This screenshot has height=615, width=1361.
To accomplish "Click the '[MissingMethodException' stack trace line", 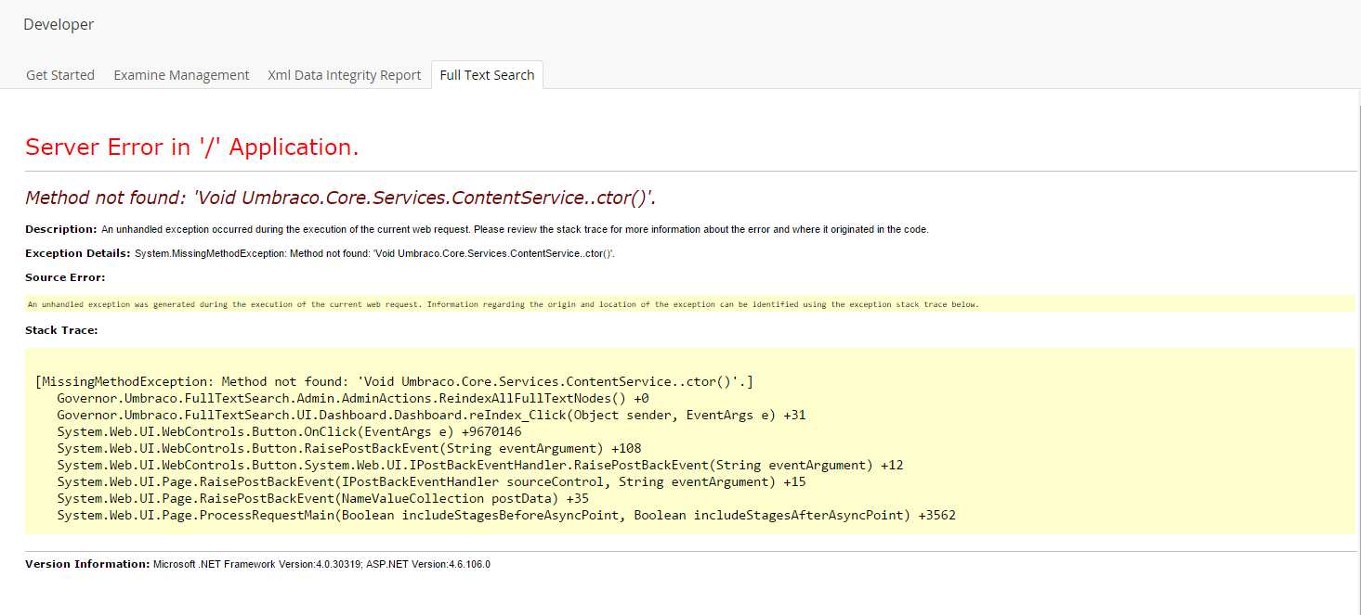I will 394,381.
